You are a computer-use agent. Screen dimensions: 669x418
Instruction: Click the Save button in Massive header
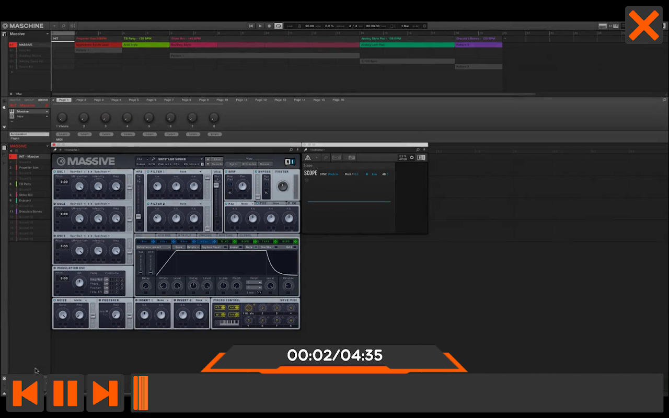point(217,159)
